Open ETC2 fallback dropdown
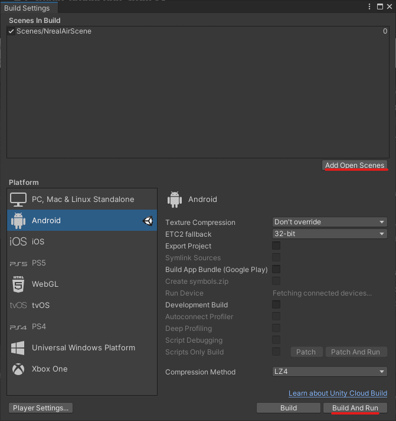 pyautogui.click(x=329, y=234)
